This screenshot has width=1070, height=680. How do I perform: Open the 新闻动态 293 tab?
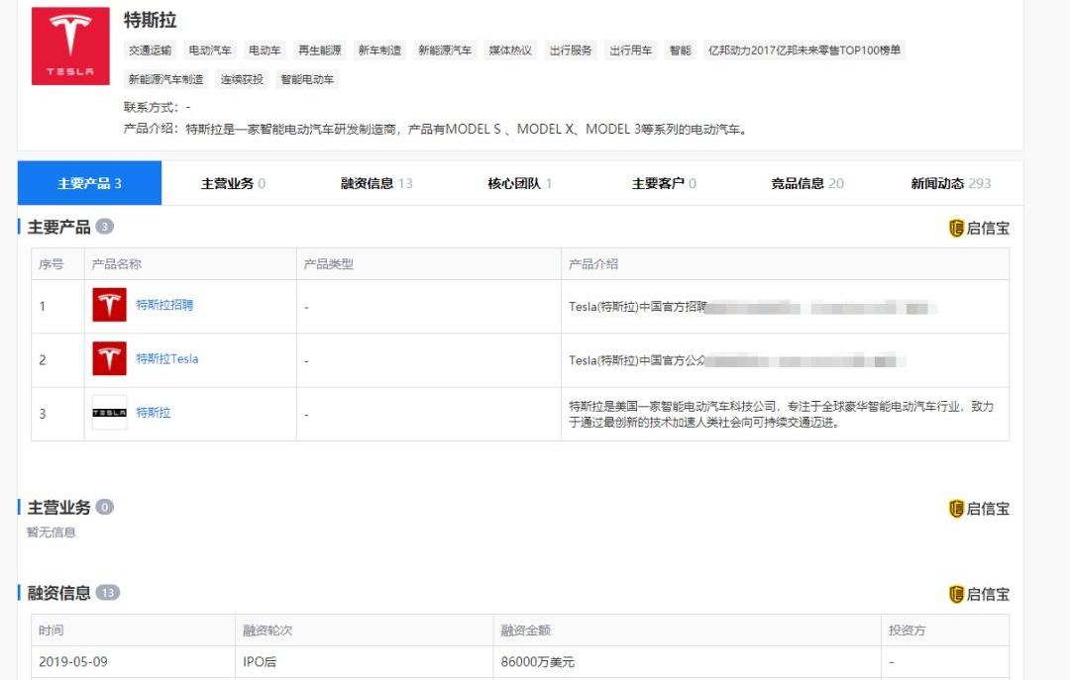tap(950, 183)
